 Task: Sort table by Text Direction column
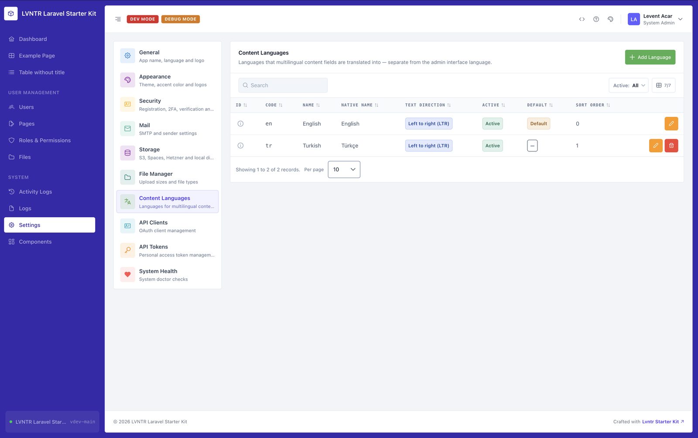428,105
